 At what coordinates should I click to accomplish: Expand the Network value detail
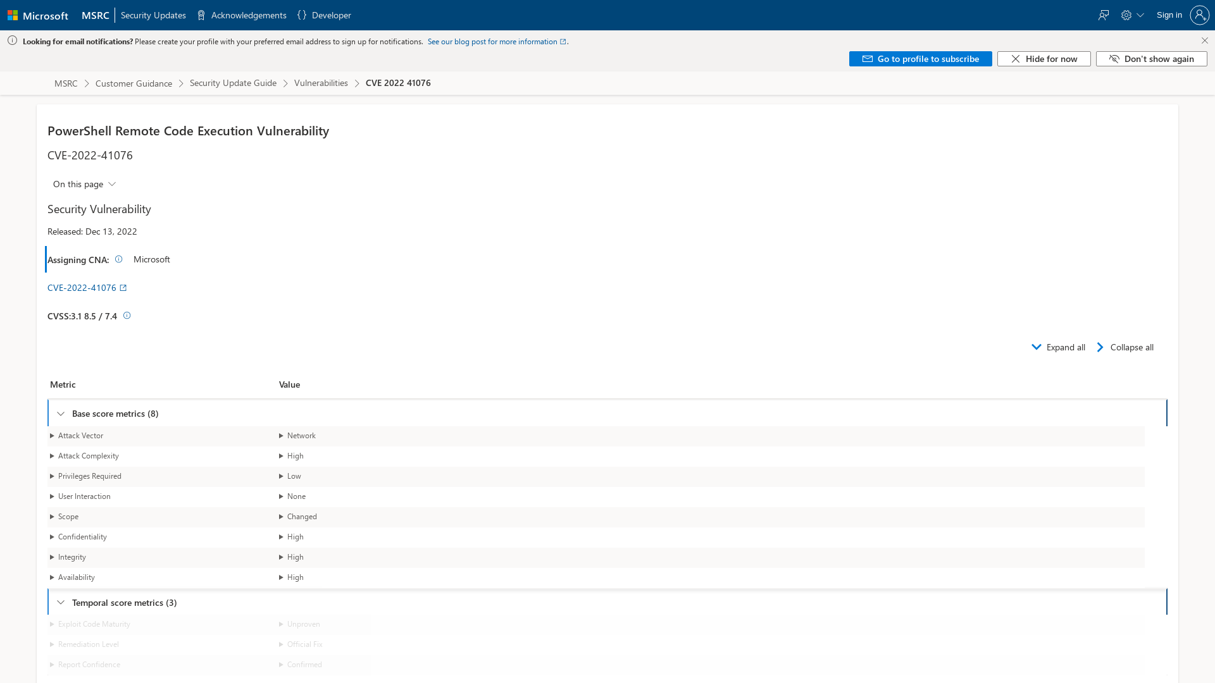click(297, 436)
